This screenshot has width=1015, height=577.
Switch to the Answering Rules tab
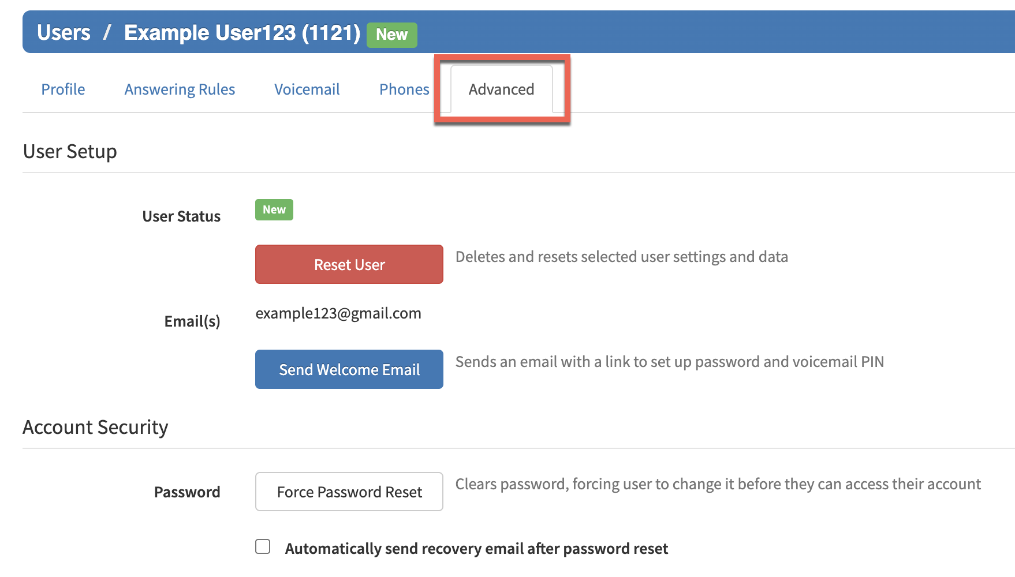pos(180,89)
